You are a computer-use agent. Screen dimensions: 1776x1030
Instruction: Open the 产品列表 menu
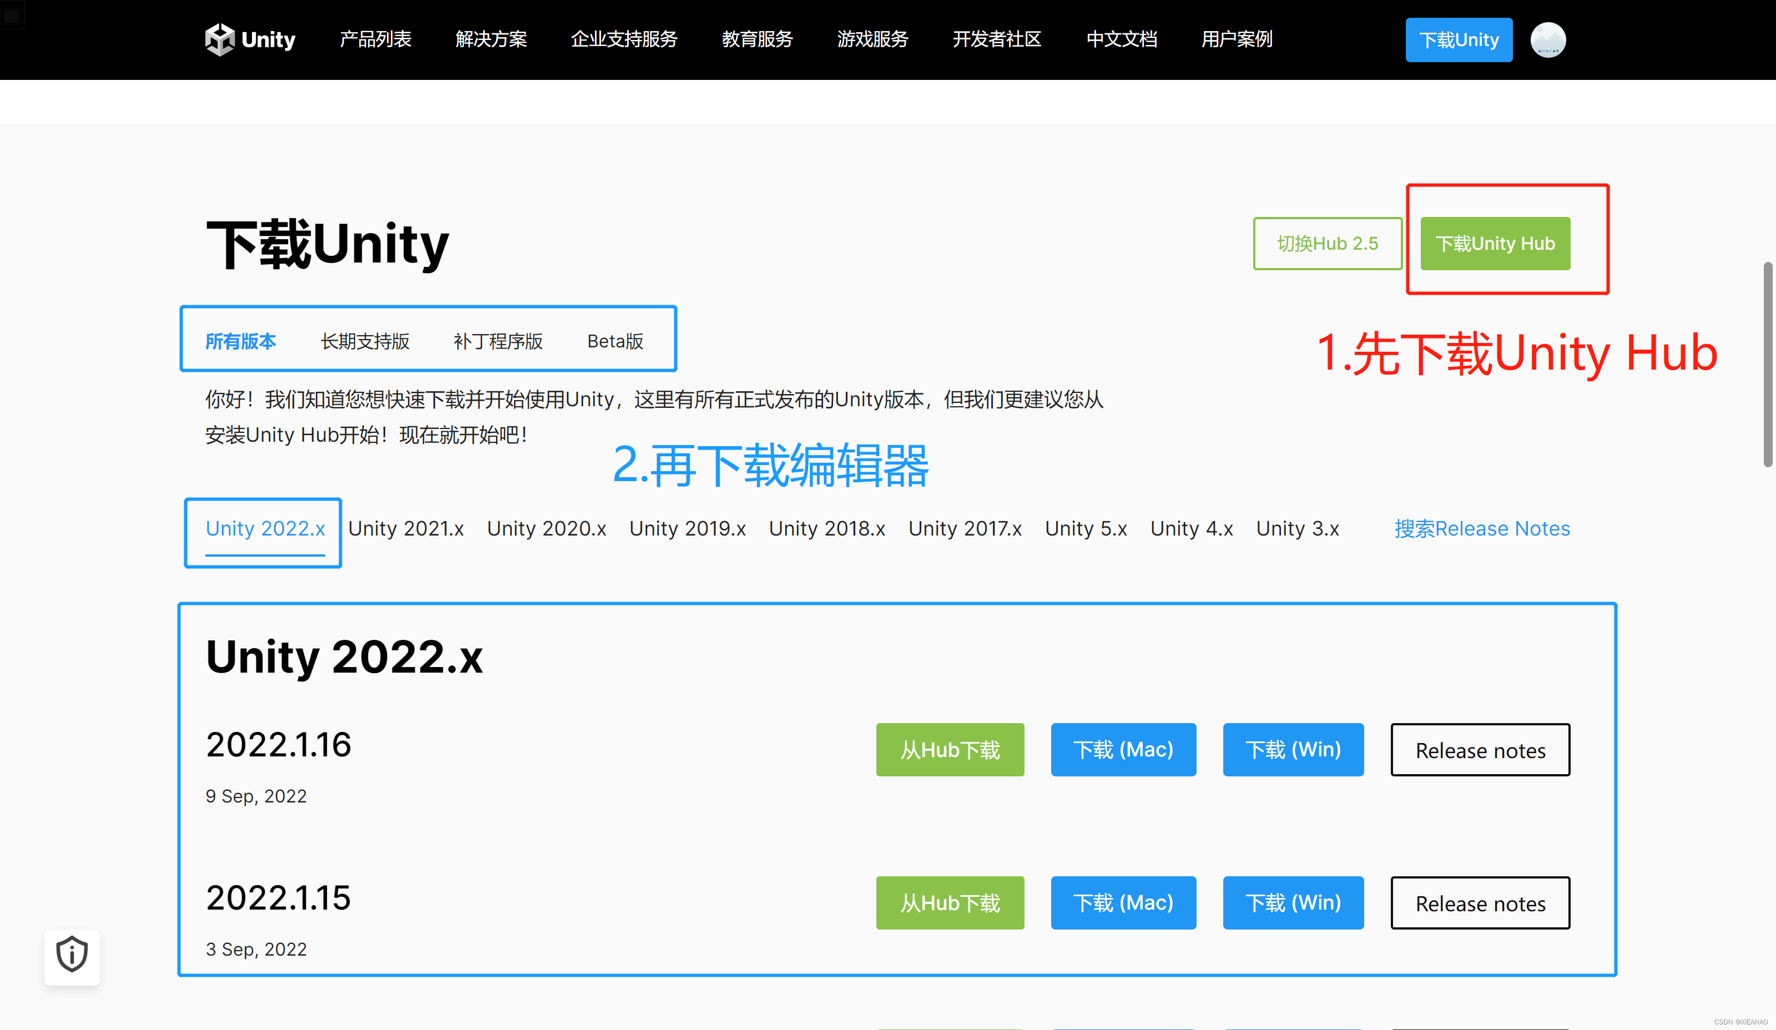[x=375, y=39]
